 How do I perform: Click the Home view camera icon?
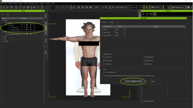(74, 8)
